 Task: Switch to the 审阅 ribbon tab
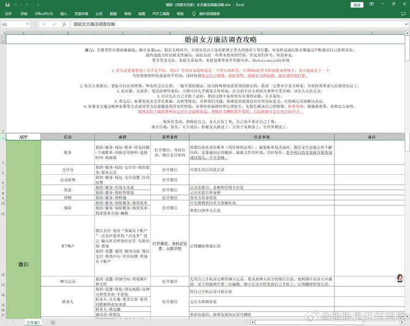point(127,14)
